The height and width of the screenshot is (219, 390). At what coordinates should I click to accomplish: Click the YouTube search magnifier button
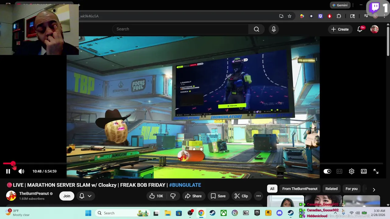click(257, 29)
